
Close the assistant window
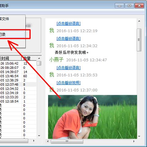tap(139, 6)
